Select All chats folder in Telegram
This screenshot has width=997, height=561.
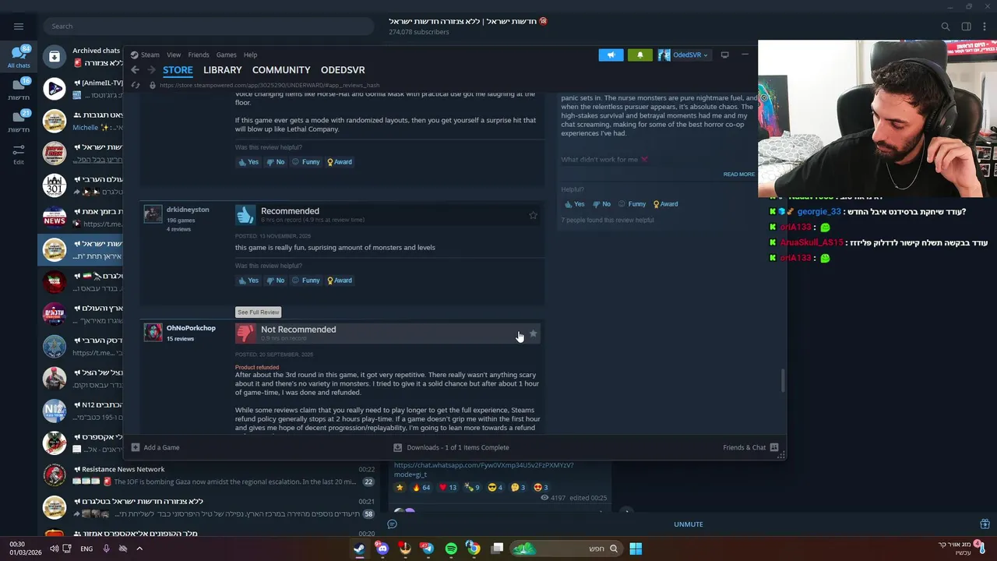coord(19,57)
